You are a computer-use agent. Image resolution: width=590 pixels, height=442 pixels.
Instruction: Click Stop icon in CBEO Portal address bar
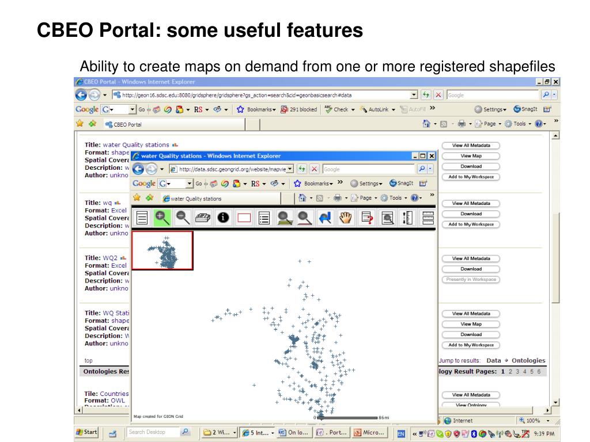click(x=438, y=95)
